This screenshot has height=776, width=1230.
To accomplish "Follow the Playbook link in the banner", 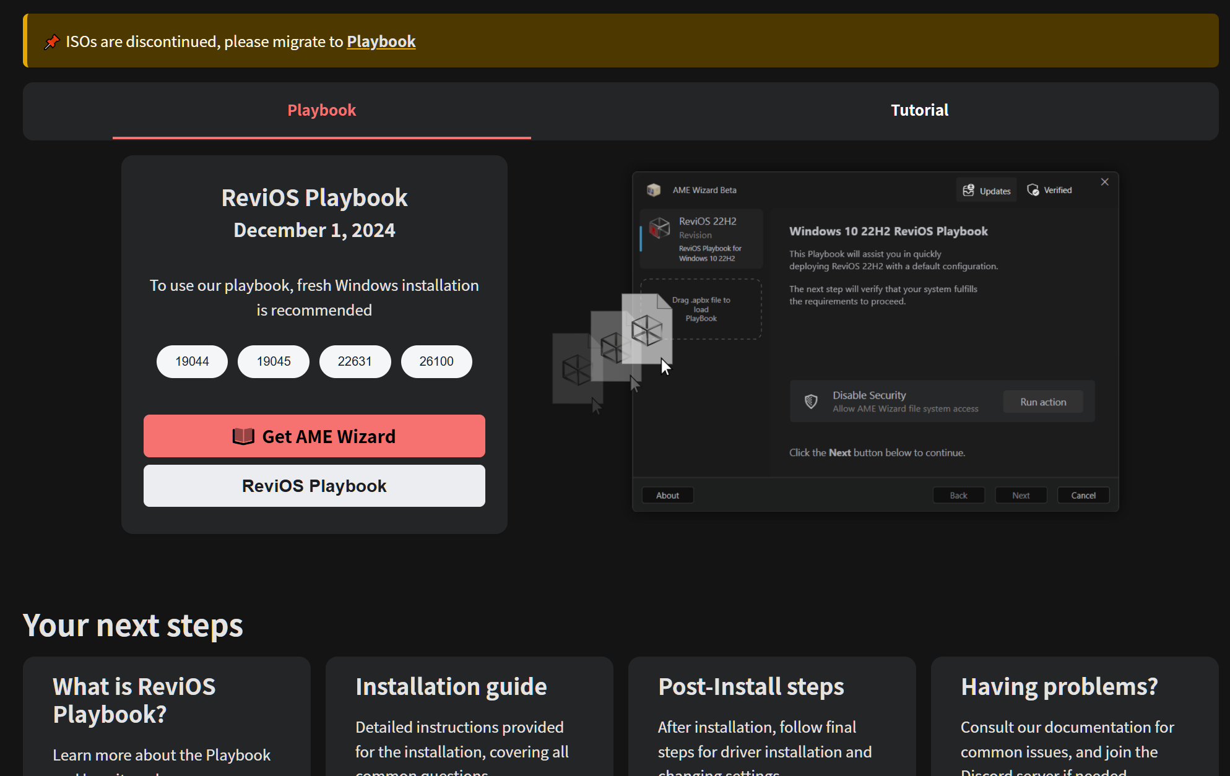I will point(381,41).
